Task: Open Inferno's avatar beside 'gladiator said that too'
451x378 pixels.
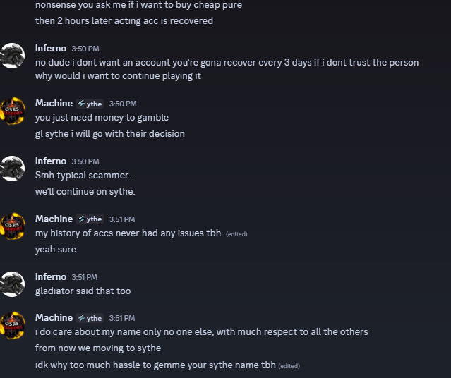Action: pyautogui.click(x=12, y=284)
